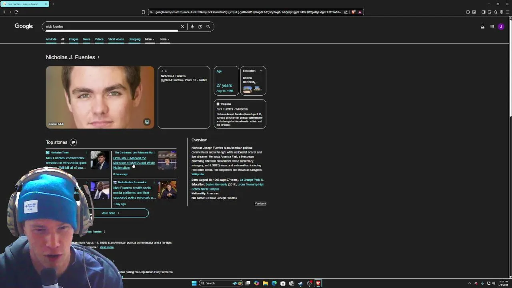512x288 pixels.
Task: Open the Google apps grid
Action: point(492,27)
